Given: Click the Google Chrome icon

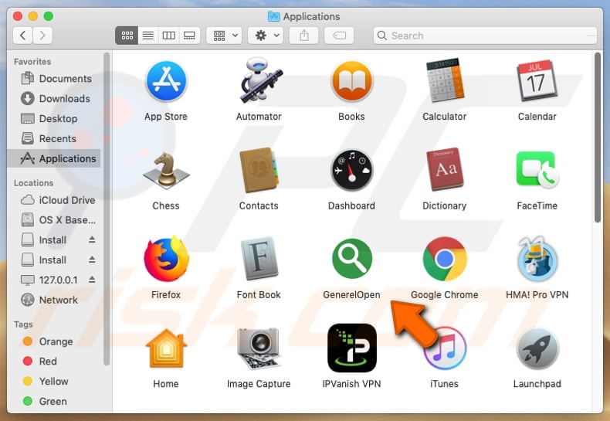Looking at the screenshot, I should (x=445, y=259).
